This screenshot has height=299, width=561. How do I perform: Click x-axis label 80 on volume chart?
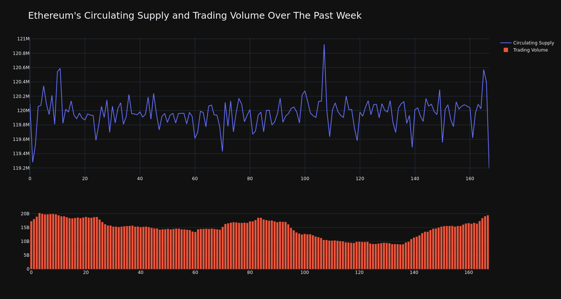(250, 272)
